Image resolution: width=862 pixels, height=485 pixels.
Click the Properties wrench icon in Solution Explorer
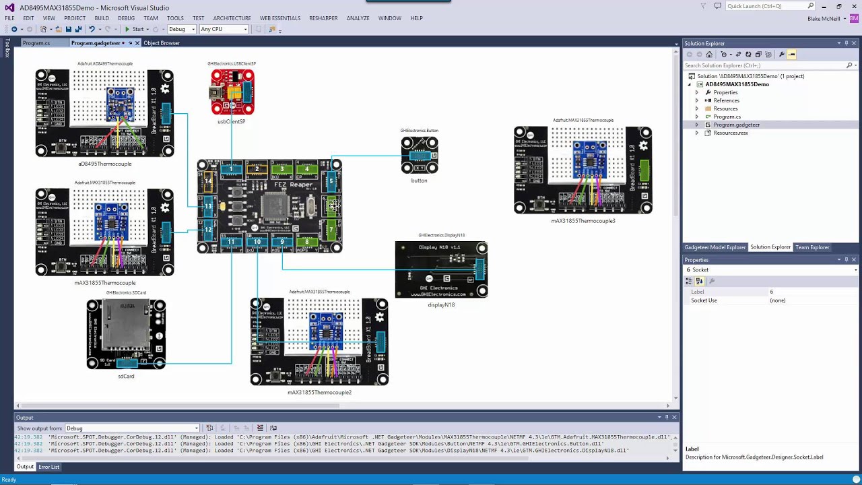click(782, 55)
